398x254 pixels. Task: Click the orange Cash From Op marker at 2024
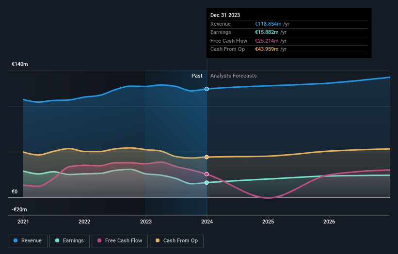click(x=207, y=157)
